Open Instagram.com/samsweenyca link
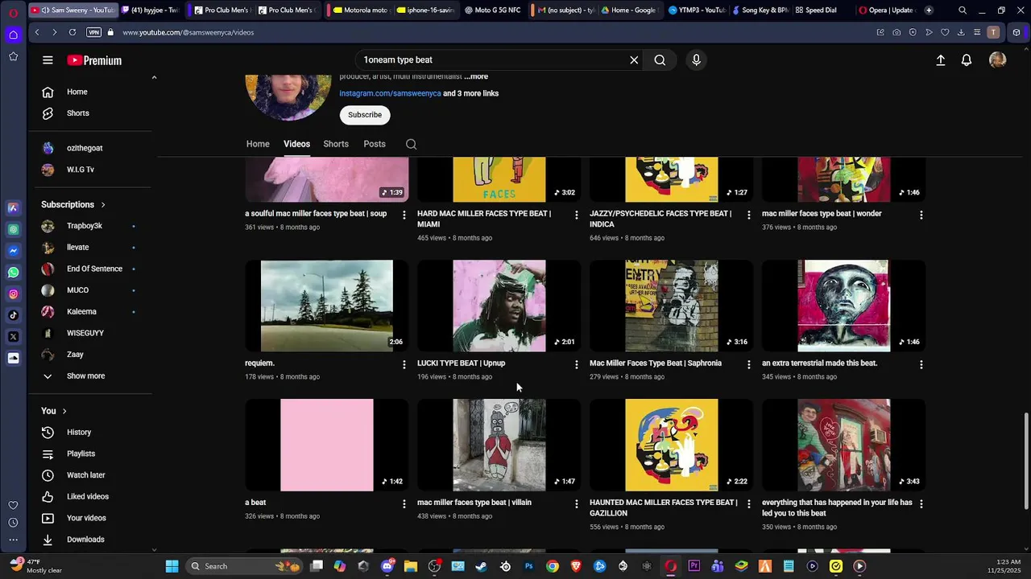Screen dimensions: 1031x579 point(390,93)
